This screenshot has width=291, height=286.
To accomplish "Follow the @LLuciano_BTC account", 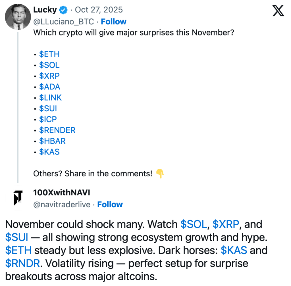I will pos(114,22).
